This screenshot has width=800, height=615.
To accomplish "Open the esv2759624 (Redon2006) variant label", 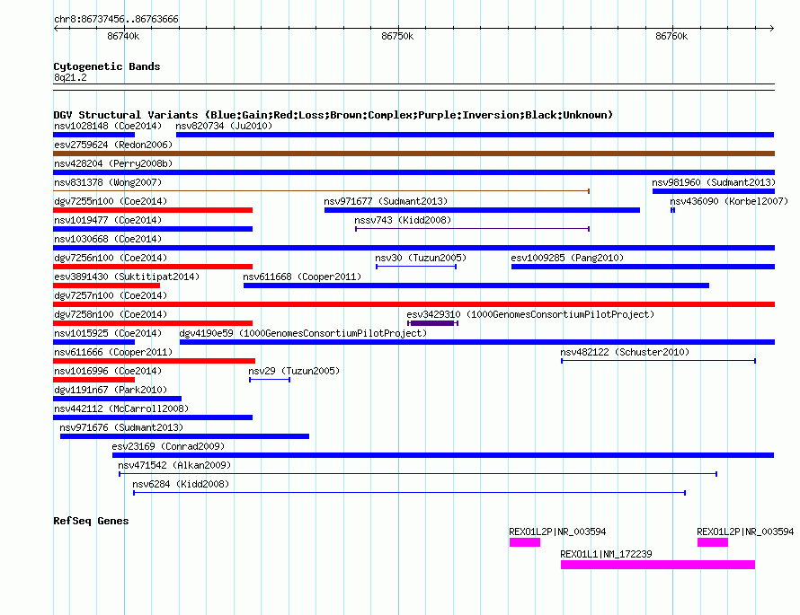I will pos(113,145).
